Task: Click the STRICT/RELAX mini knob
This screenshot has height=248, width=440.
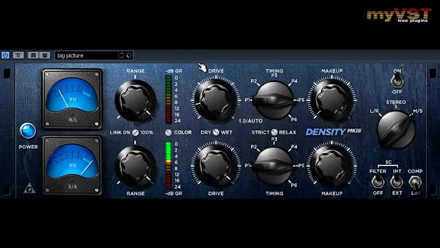Action: pos(274,132)
